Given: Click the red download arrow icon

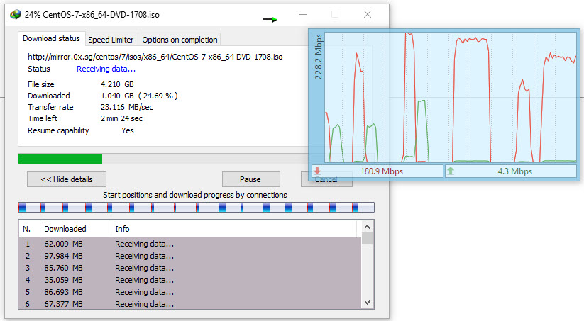Looking at the screenshot, I should click(317, 171).
